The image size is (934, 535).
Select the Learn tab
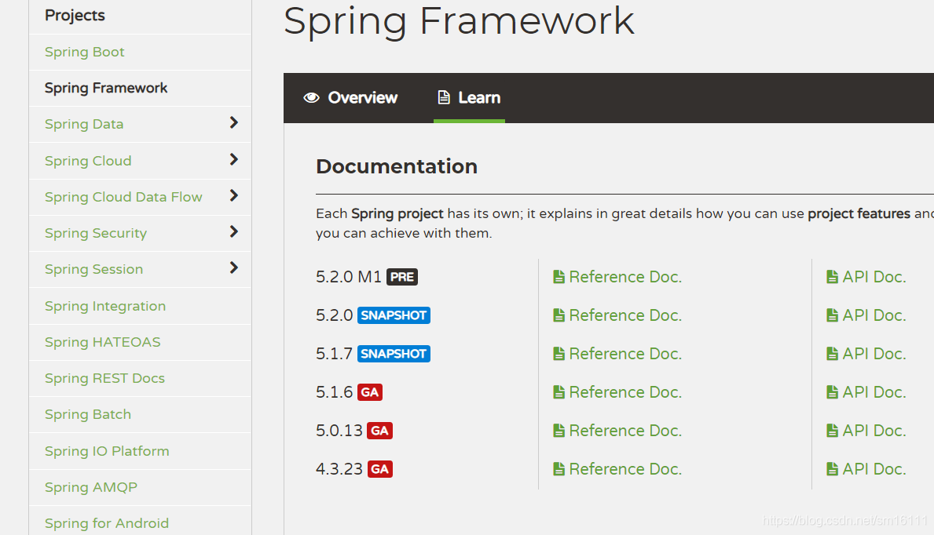point(470,97)
